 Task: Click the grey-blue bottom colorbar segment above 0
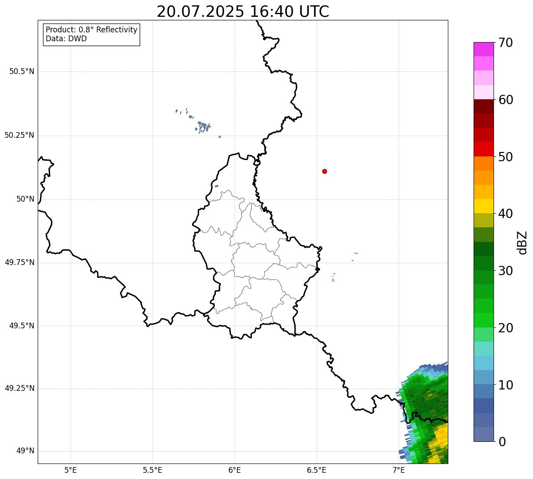click(483, 434)
